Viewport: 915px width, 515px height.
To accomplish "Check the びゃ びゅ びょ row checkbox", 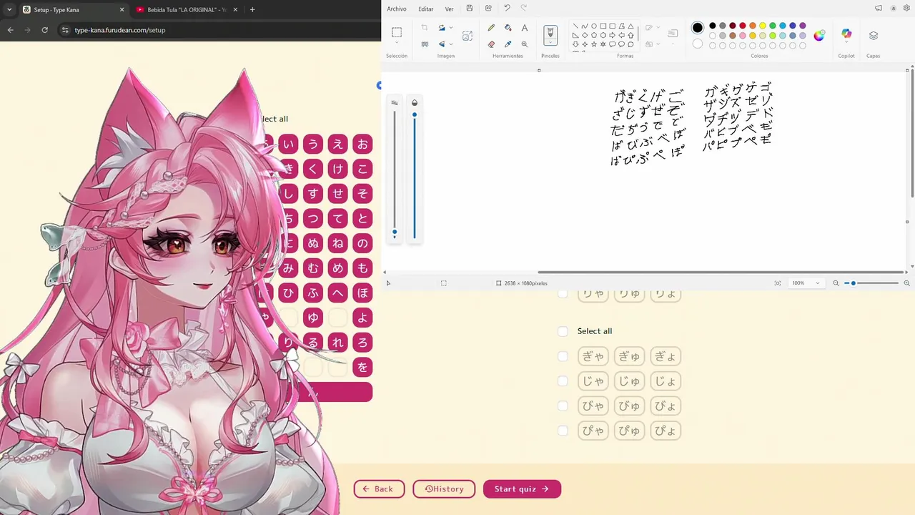I will (x=563, y=406).
